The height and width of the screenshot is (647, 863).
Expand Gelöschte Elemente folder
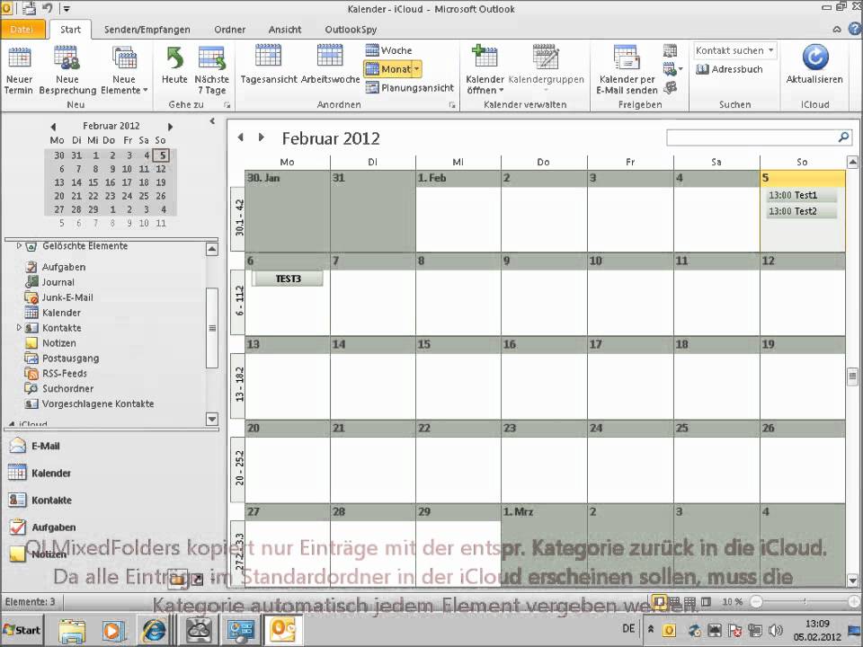tap(19, 246)
